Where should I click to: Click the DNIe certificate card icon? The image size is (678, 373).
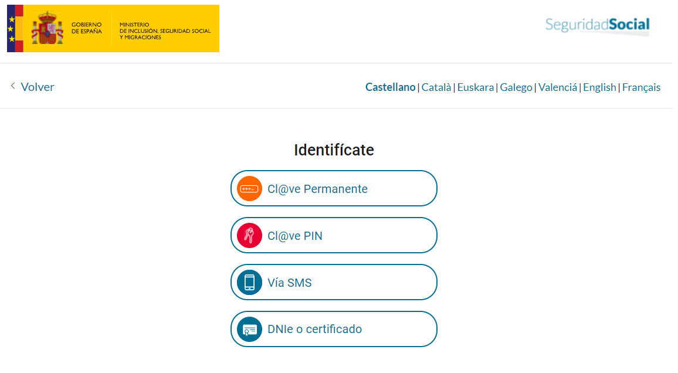[249, 330]
